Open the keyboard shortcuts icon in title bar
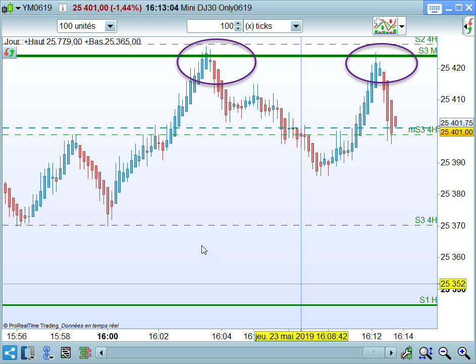Image resolution: width=476 pixels, height=364 pixels. [434, 8]
